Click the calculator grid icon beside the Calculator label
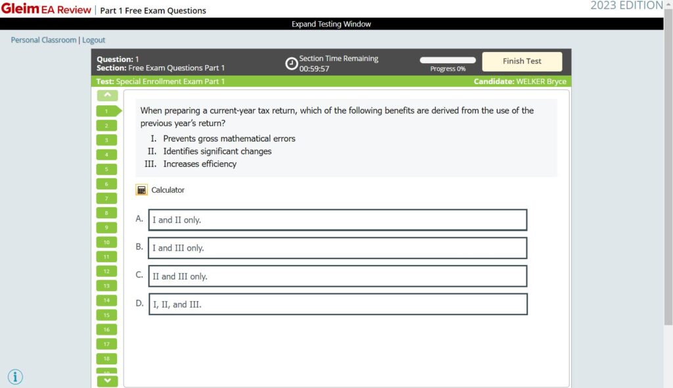The height and width of the screenshot is (388, 673). (141, 189)
